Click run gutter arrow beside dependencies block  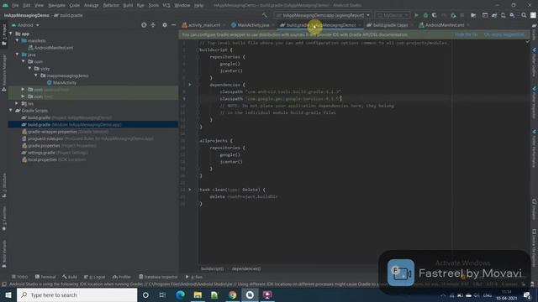pyautogui.click(x=190, y=85)
